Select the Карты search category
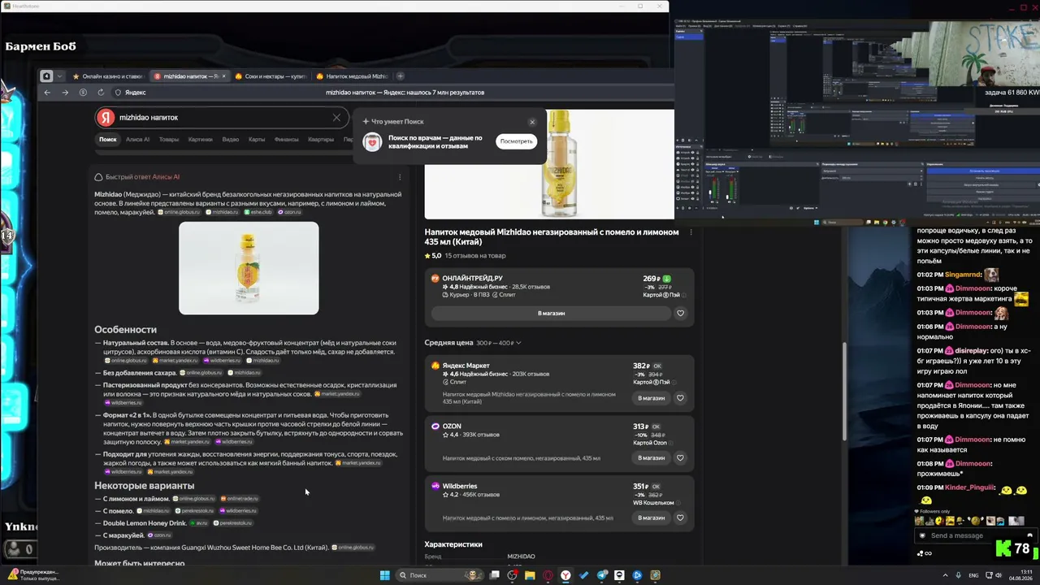This screenshot has height=585, width=1040. click(257, 140)
